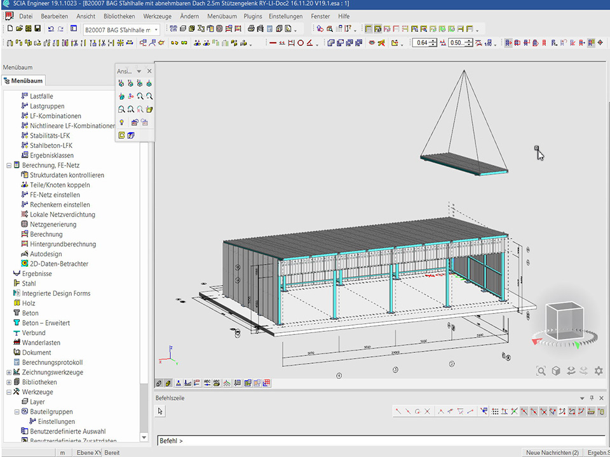Open the Einstellungen menu

click(x=286, y=16)
